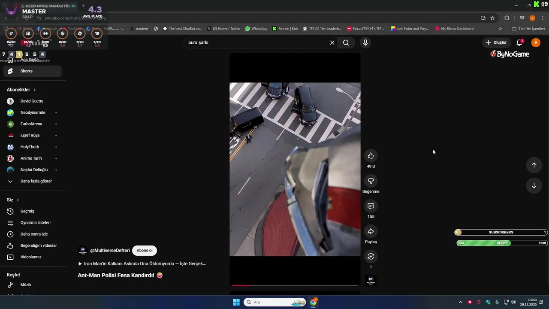Viewport: 549px width, 309px height.
Task: Open Shorts in the sidebar
Action: point(33,71)
